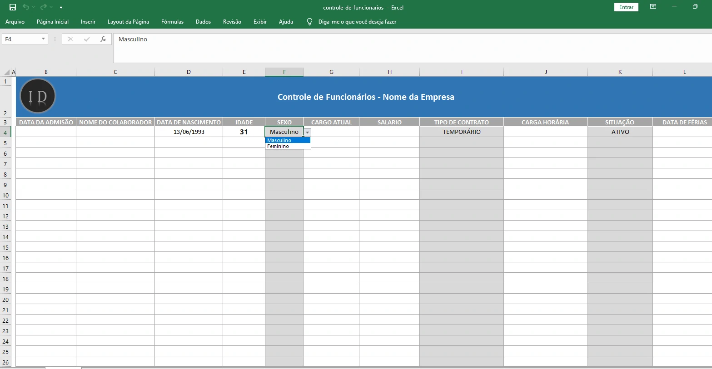
Task: Click the ribbon display options icon
Action: pyautogui.click(x=653, y=7)
